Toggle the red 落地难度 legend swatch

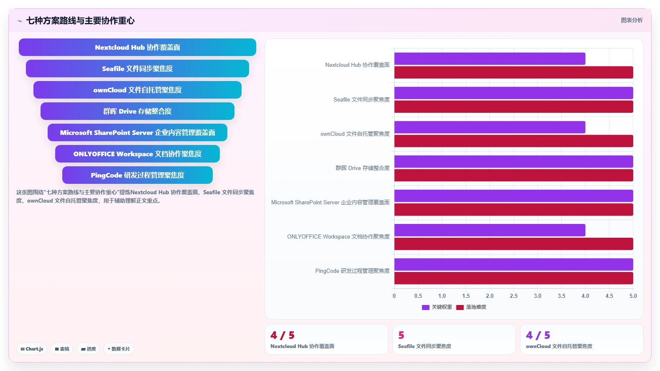point(460,307)
